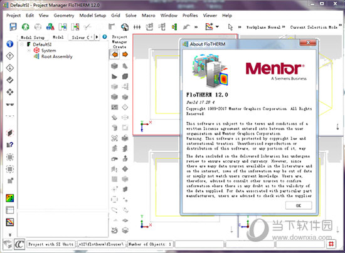Click the blue question mark help icon in sidebar
This screenshot has height=253, width=345.
(10, 145)
